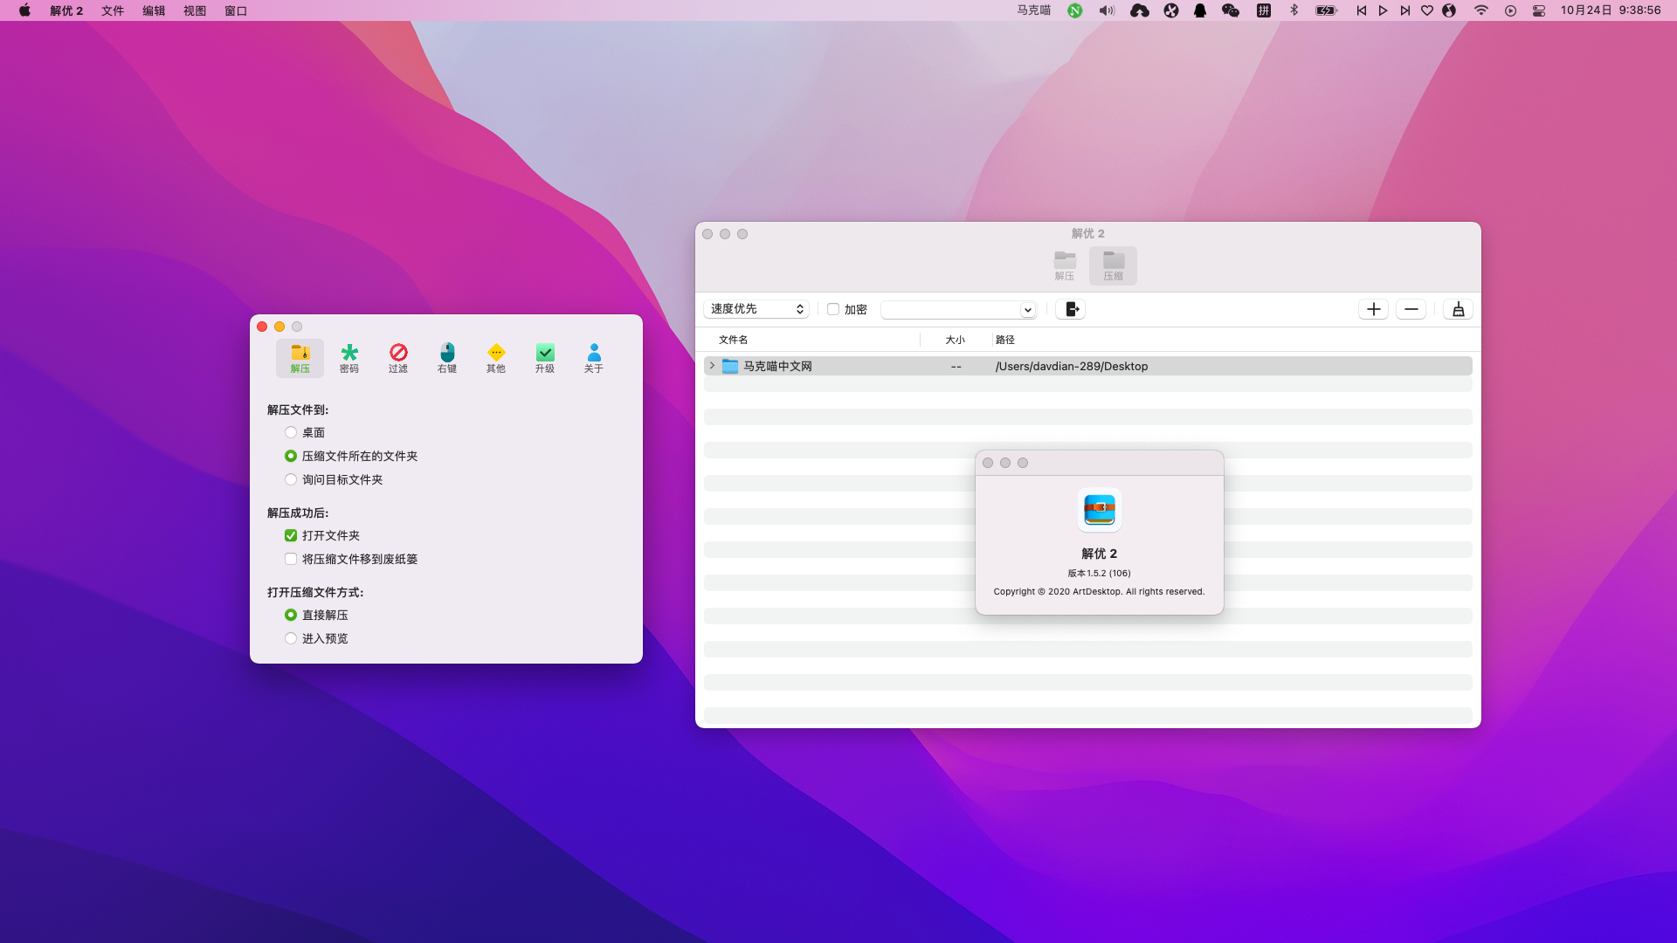The height and width of the screenshot is (943, 1677).
Task: Toggle the 加密 encryption checkbox
Action: tap(833, 309)
